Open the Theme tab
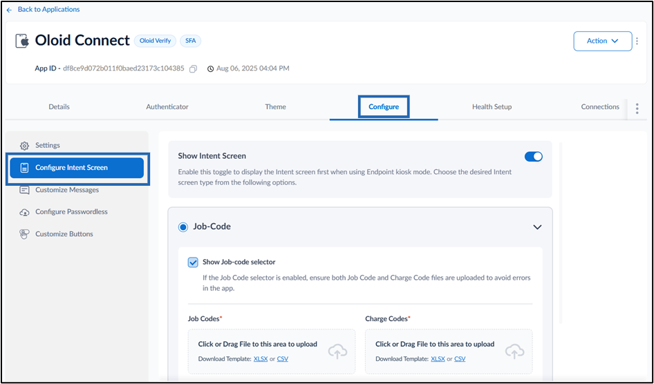The width and height of the screenshot is (654, 384). point(275,106)
